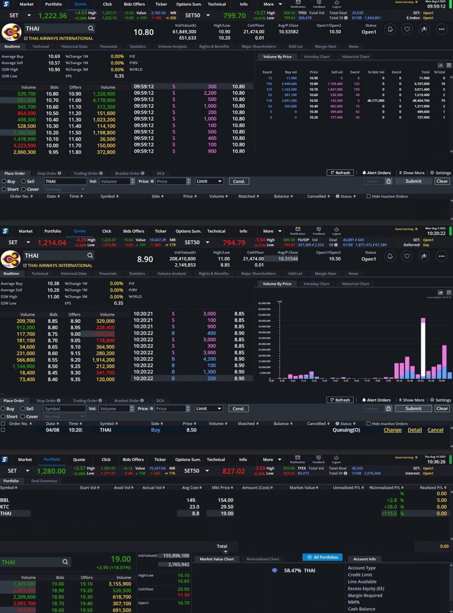Click the Cancel link on the queuing THAI order
This screenshot has height=613, width=453.
point(435,430)
